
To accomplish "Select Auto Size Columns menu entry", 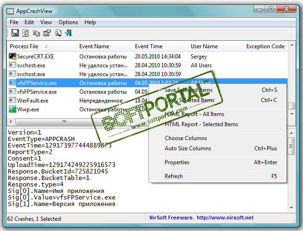I will point(218,148).
